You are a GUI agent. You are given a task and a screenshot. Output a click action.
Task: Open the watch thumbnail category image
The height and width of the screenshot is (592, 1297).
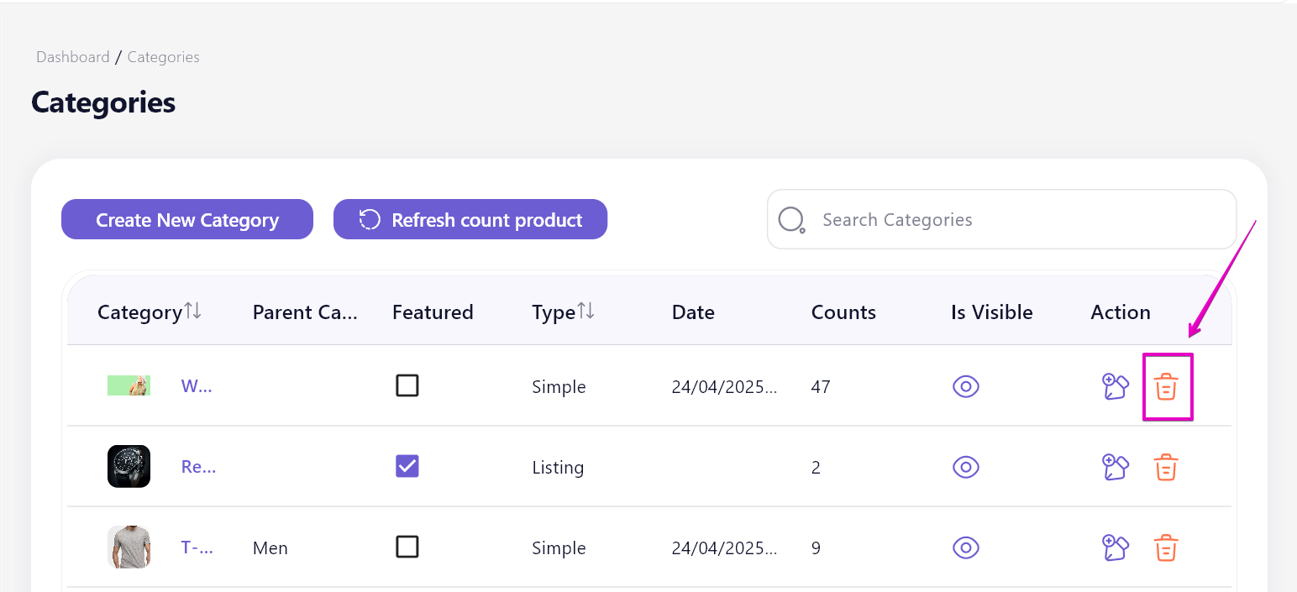tap(129, 467)
